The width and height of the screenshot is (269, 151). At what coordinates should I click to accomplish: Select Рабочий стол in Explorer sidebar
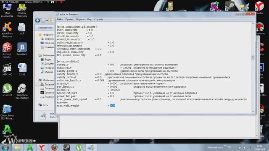(x=47, y=43)
